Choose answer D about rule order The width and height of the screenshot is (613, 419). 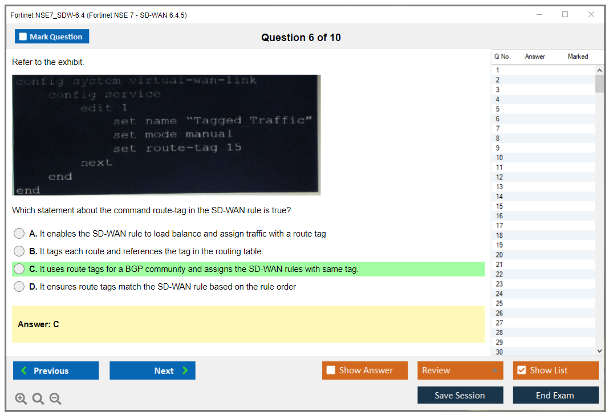coord(19,287)
